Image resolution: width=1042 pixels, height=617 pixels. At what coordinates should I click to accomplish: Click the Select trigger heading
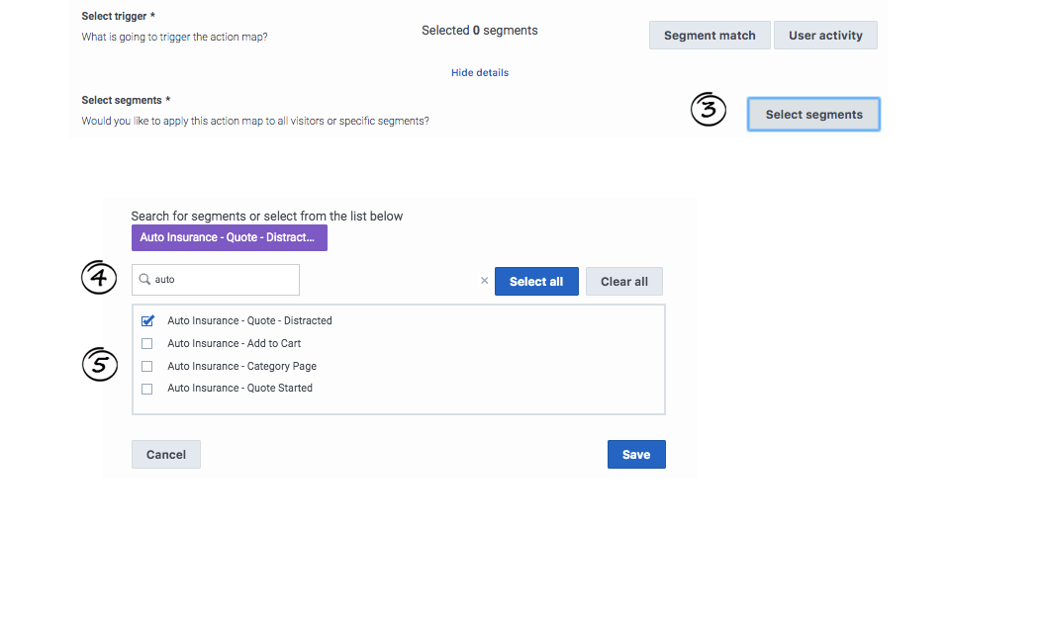tap(119, 16)
